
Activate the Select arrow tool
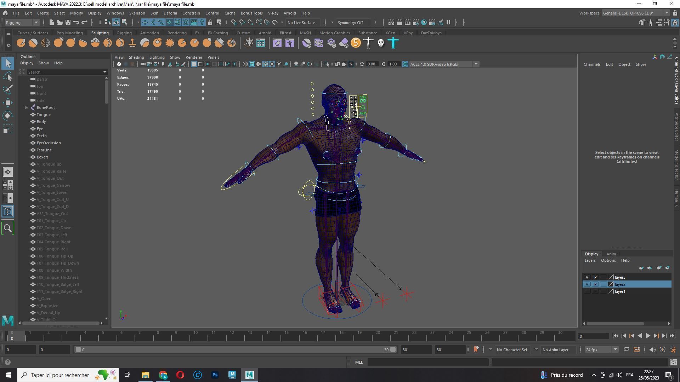pyautogui.click(x=8, y=63)
